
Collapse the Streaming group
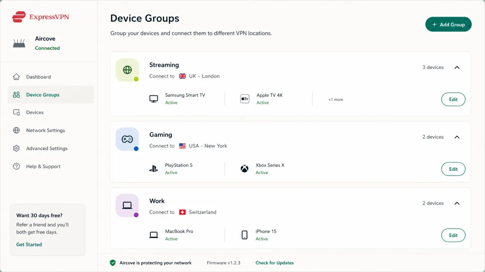coord(457,67)
